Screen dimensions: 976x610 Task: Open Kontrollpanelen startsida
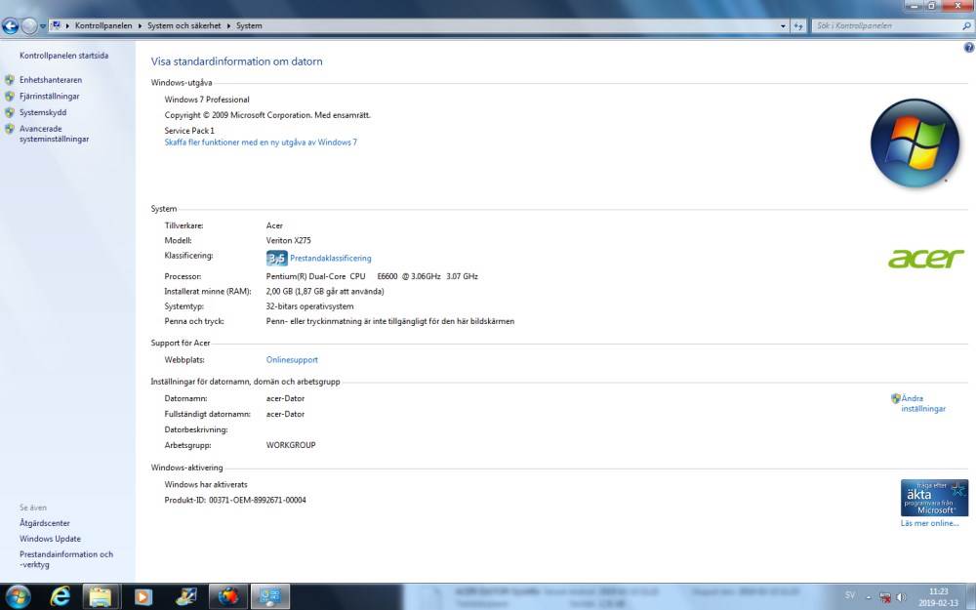click(x=63, y=56)
